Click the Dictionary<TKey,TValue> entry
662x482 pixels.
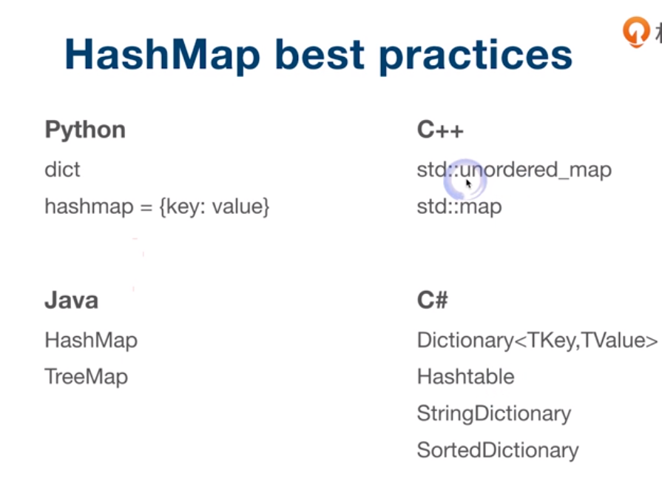537,340
